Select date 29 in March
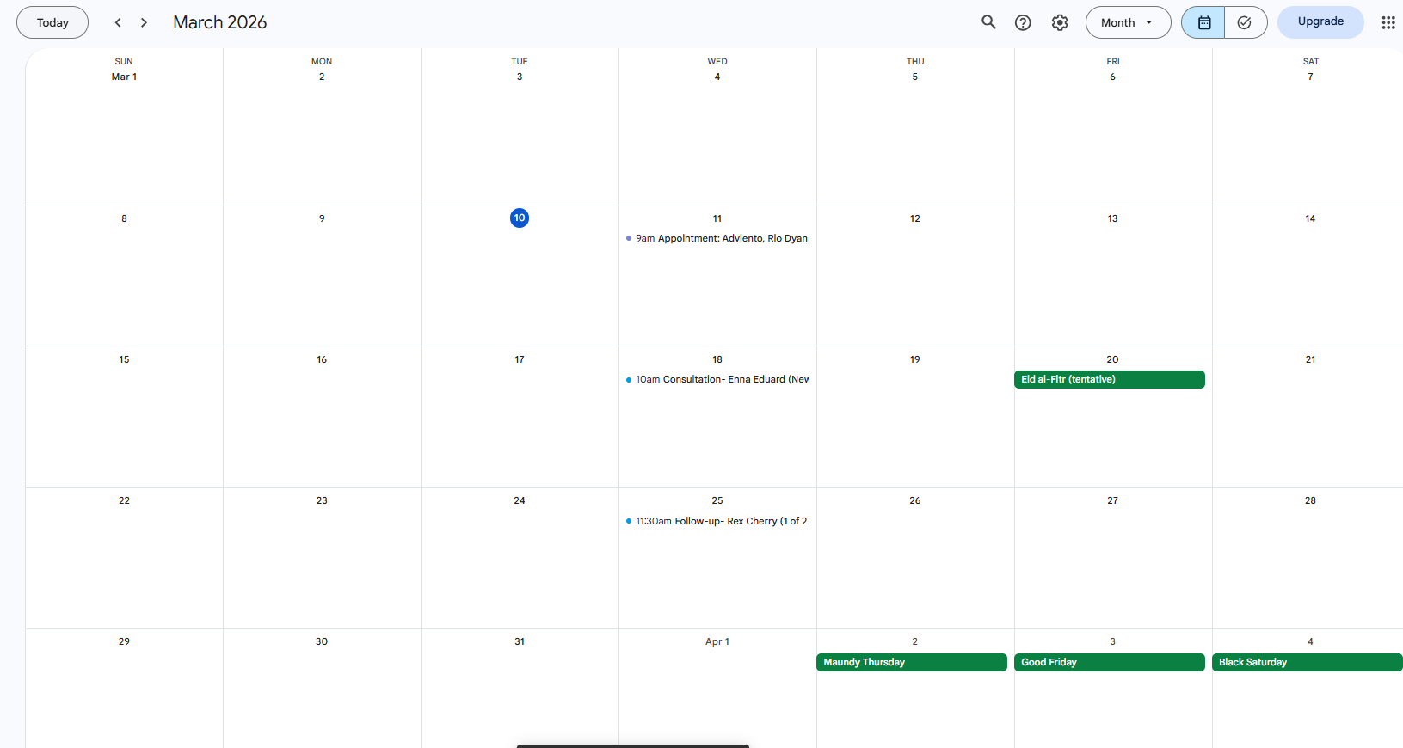The width and height of the screenshot is (1403, 748). point(124,641)
